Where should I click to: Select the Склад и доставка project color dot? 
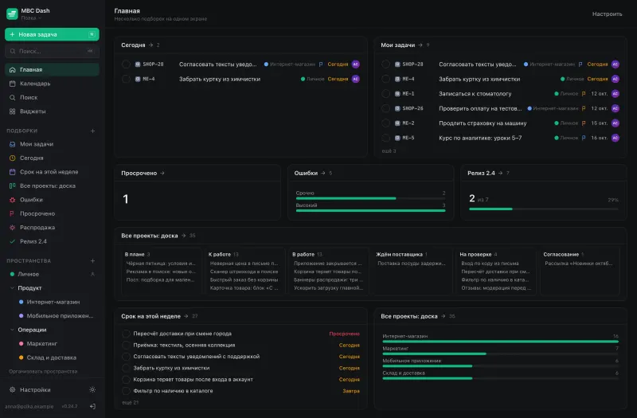(x=21, y=357)
